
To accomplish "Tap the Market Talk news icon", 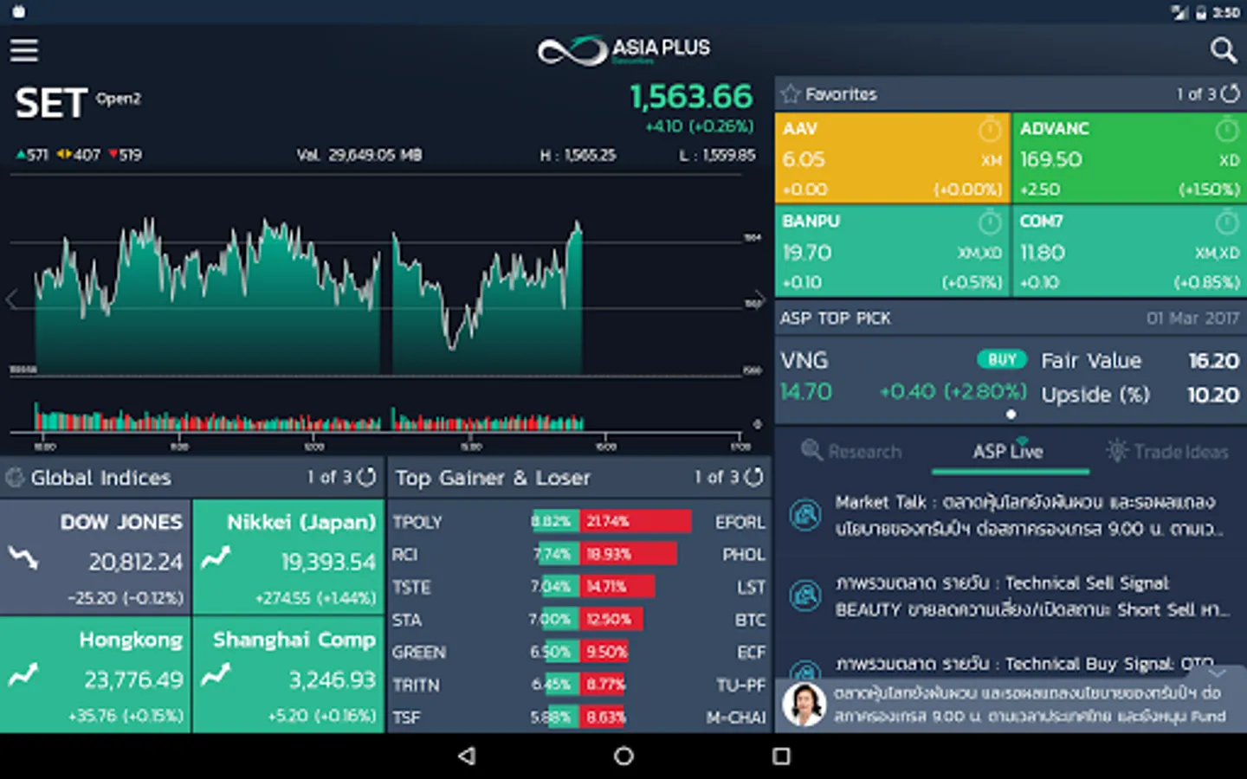I will [x=805, y=515].
